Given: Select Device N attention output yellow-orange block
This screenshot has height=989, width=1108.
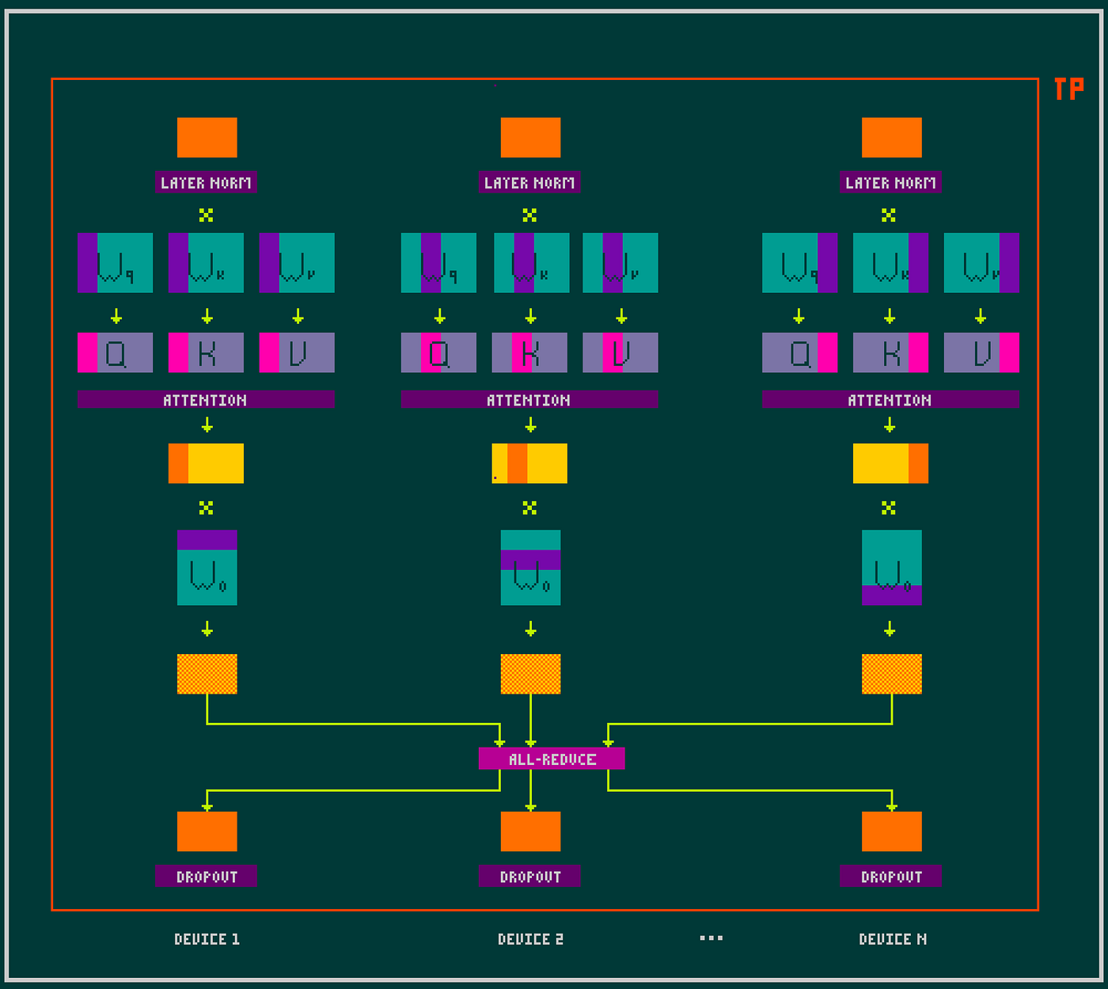Looking at the screenshot, I should (x=891, y=463).
